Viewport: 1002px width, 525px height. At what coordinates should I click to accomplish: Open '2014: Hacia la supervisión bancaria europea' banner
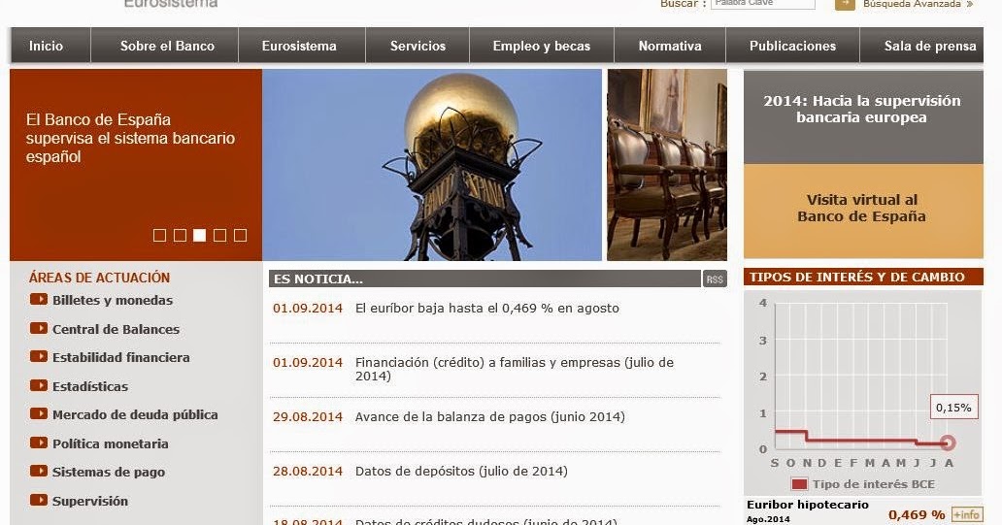863,116
